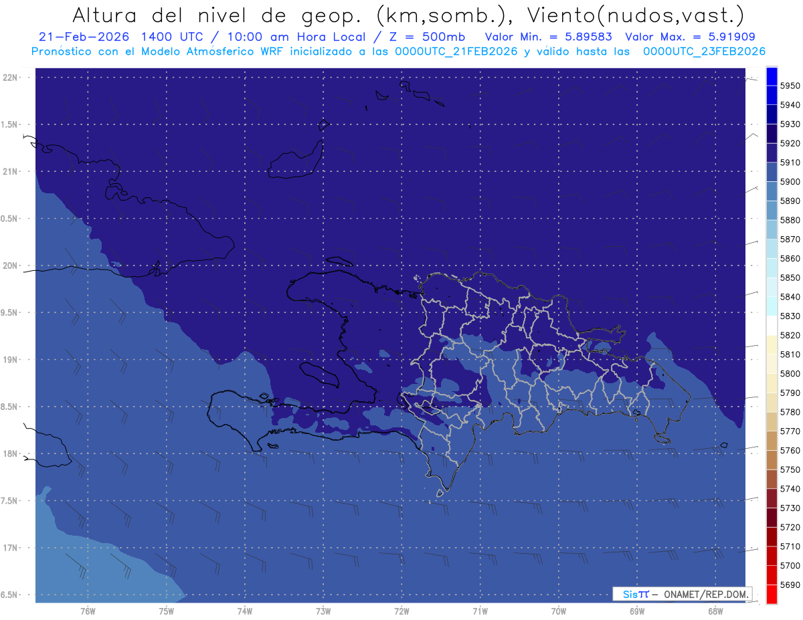Pick the bright blue swatch above 5950

point(772,76)
